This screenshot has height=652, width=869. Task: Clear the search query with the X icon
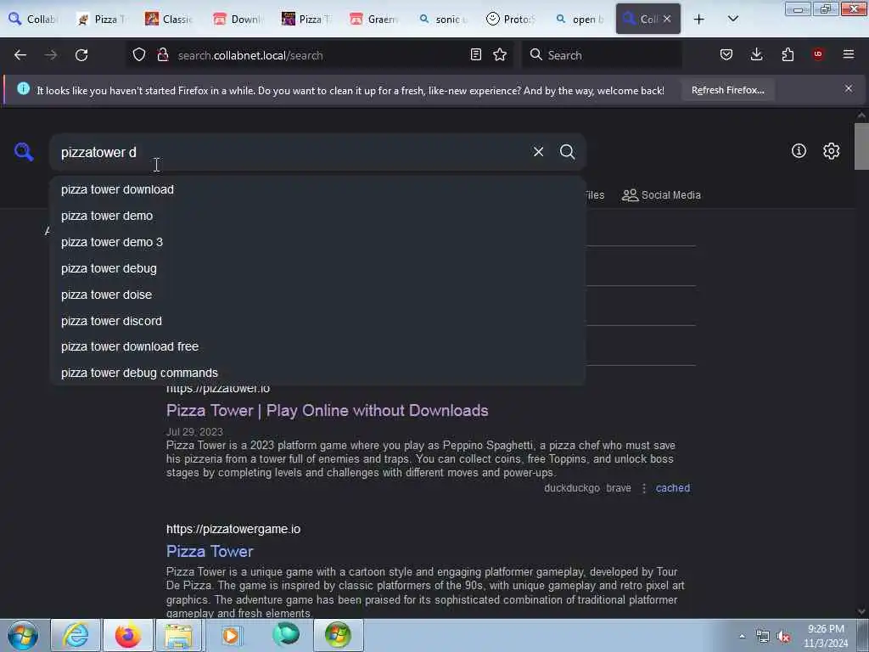click(538, 151)
